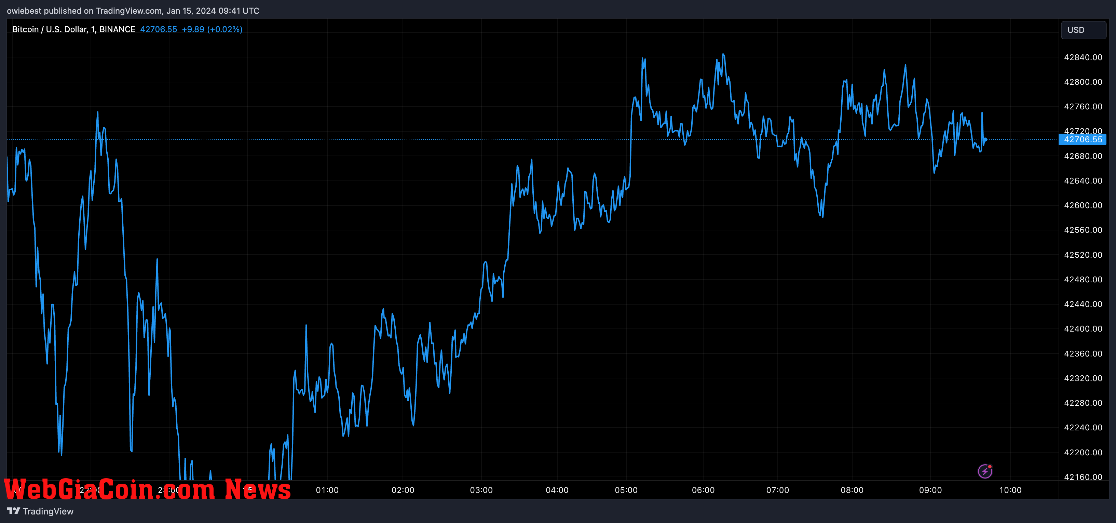Viewport: 1116px width, 523px height.
Task: Click the 42360.00 price axis label
Action: [1083, 353]
